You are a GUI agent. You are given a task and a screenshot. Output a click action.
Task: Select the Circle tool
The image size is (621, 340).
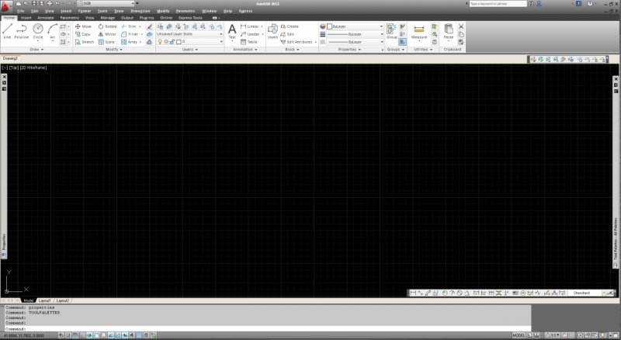38,31
